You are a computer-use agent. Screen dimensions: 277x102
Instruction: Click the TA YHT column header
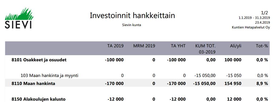click(178, 46)
